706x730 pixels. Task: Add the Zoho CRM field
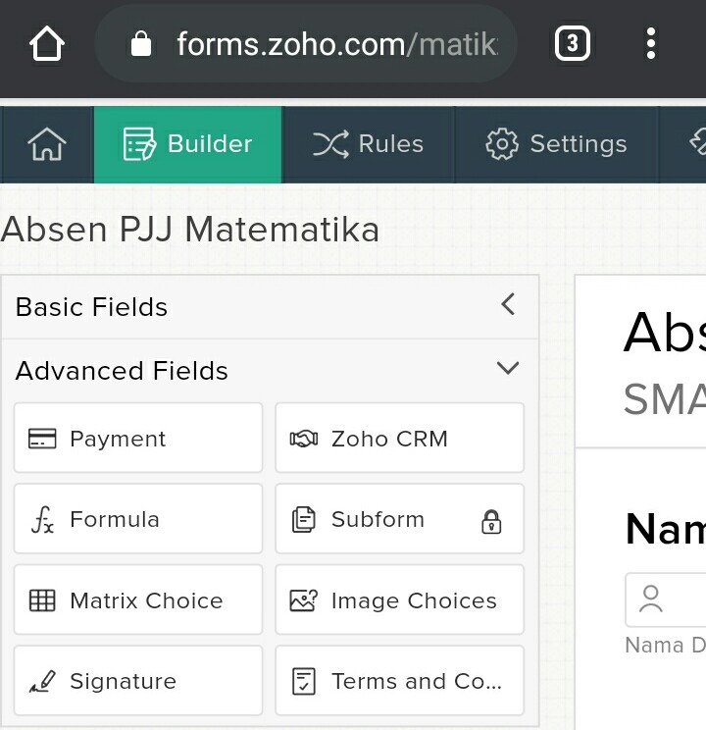click(x=399, y=439)
